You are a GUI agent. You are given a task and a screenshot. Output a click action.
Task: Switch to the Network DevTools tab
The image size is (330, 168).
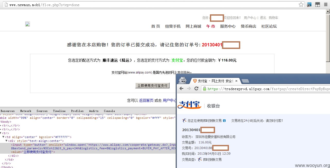pos(26,111)
